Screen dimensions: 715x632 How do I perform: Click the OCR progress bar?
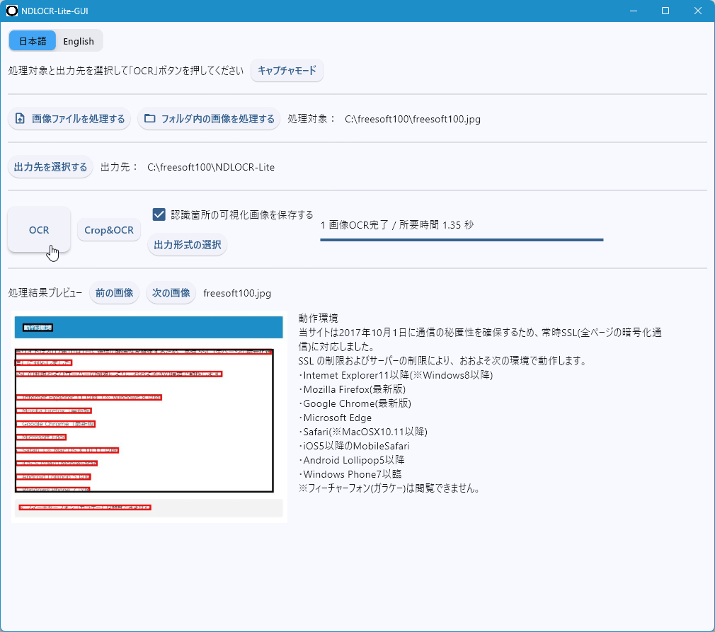tap(461, 240)
